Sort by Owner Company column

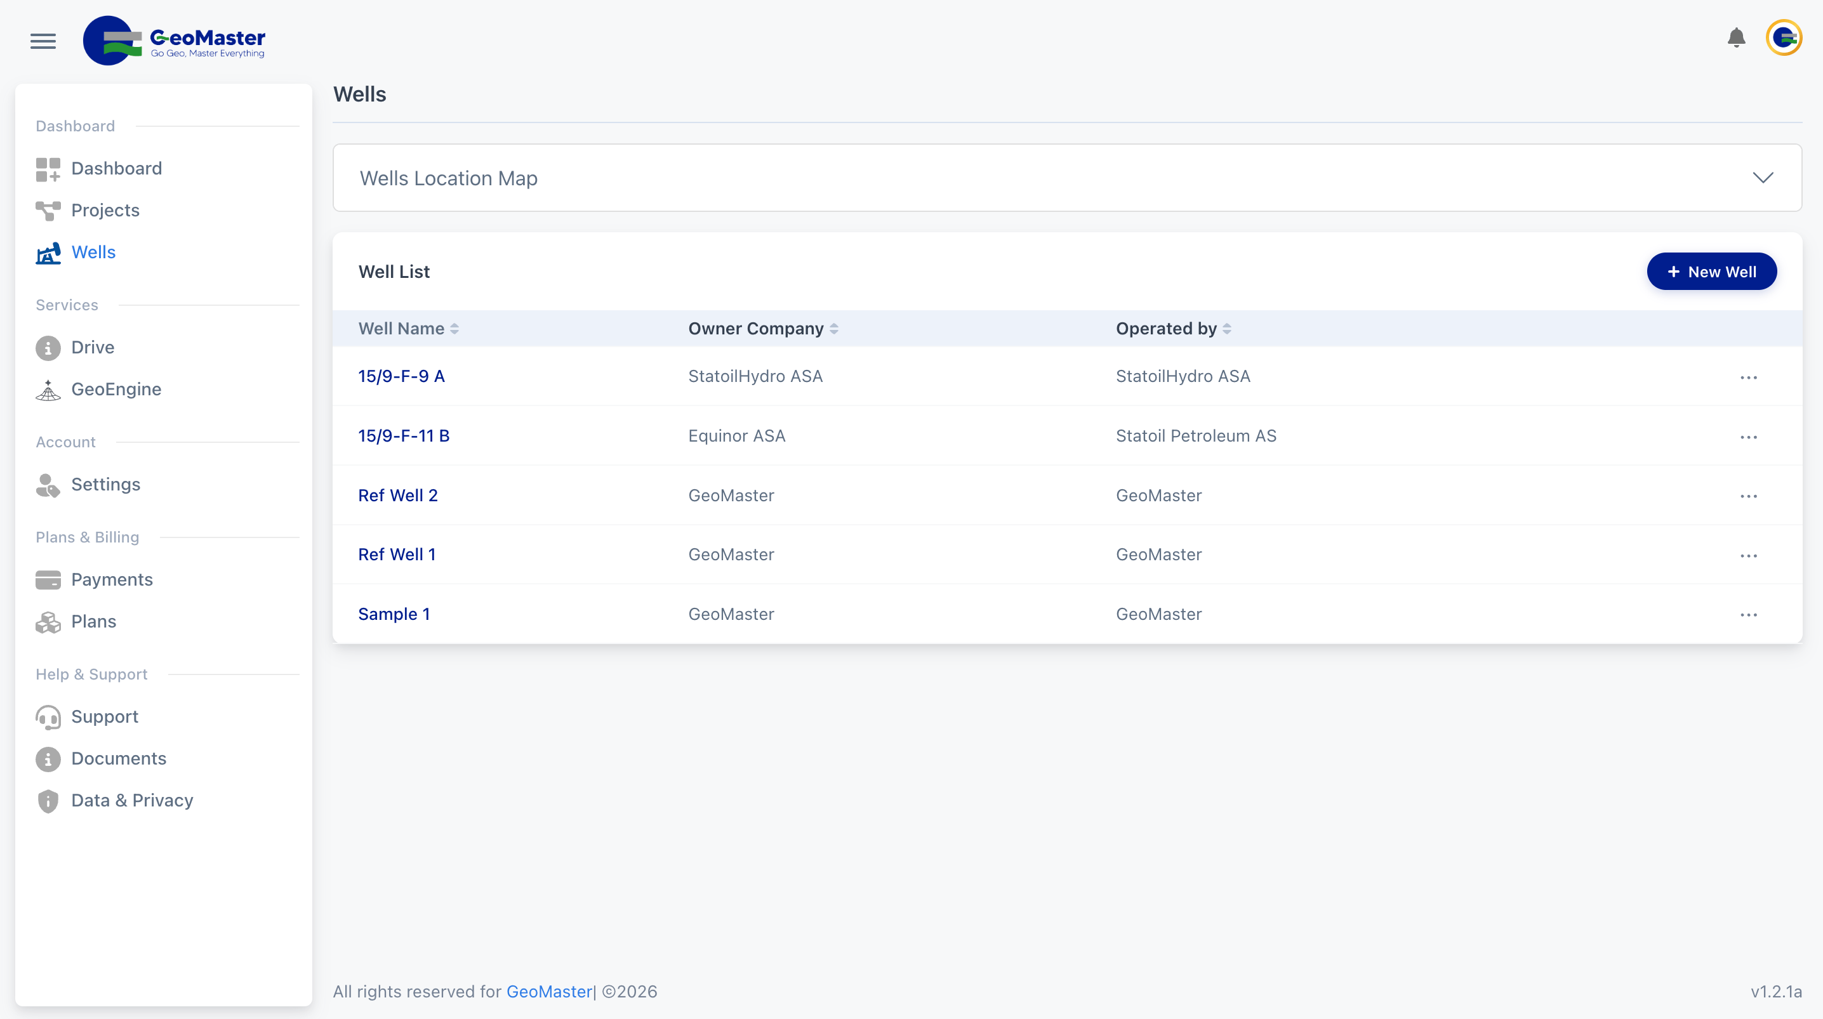763,329
